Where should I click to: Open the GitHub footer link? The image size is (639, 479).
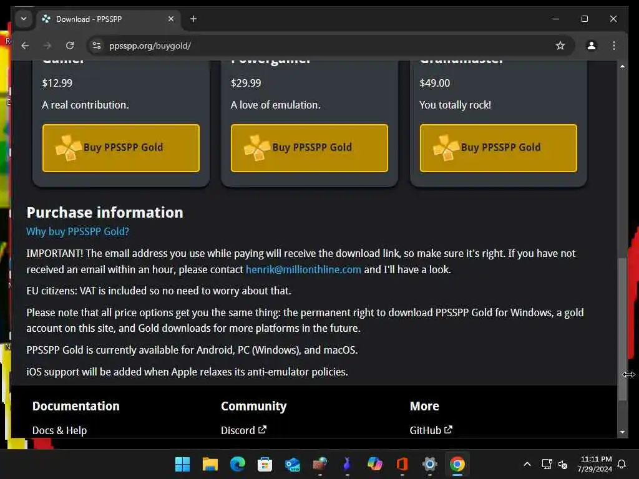pyautogui.click(x=431, y=430)
